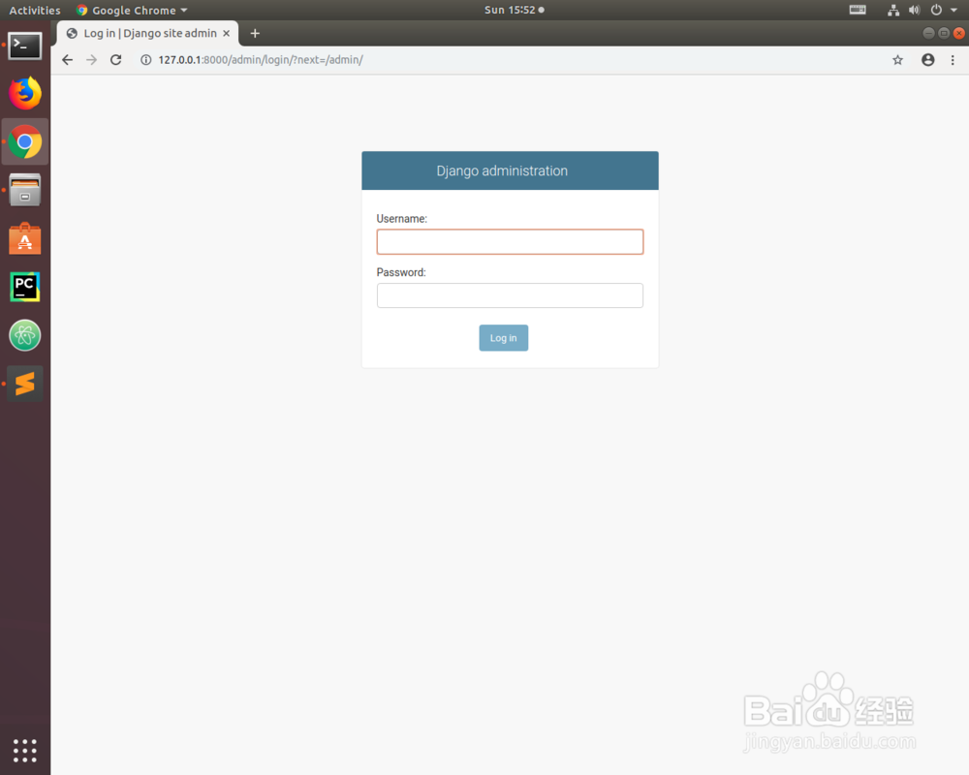Focus the Username input field
The height and width of the screenshot is (775, 969).
click(x=510, y=241)
